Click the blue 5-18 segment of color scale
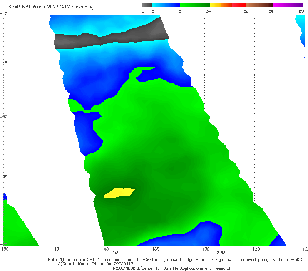Image resolution: width=308 pixels, height=271 pixels. (x=166, y=5)
